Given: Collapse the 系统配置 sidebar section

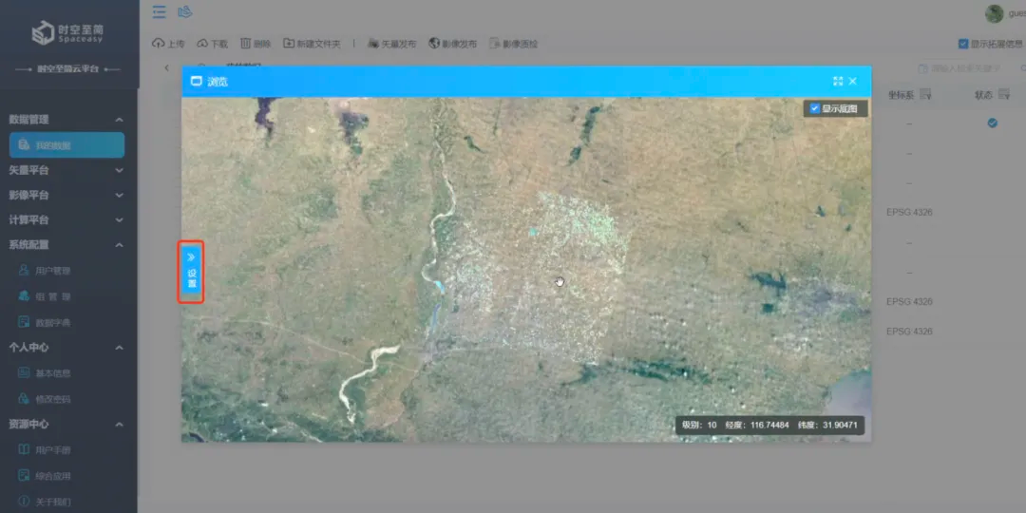Looking at the screenshot, I should point(64,245).
